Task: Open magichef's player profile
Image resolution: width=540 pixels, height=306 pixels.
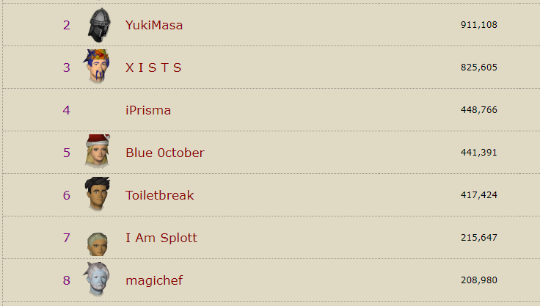Action: coord(154,280)
